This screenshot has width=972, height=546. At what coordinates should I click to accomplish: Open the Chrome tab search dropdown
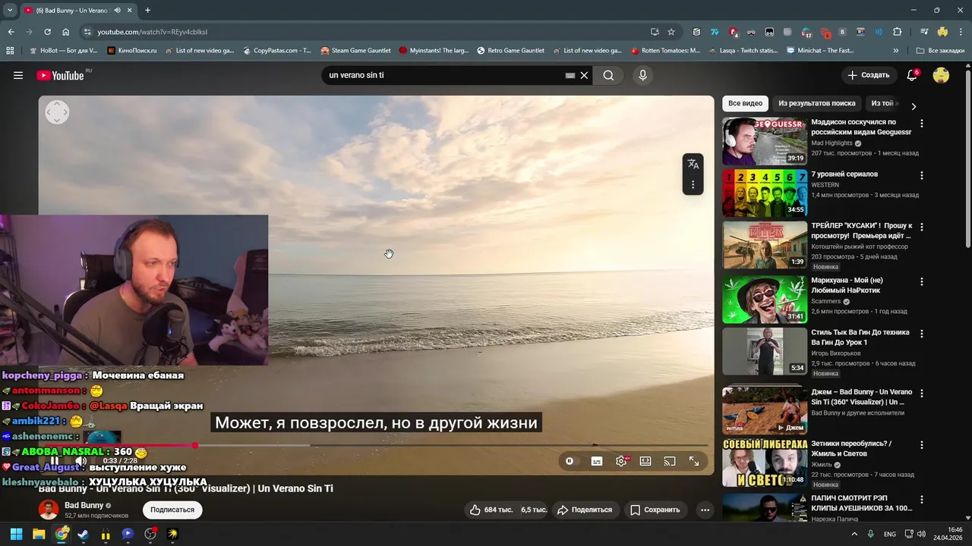10,10
